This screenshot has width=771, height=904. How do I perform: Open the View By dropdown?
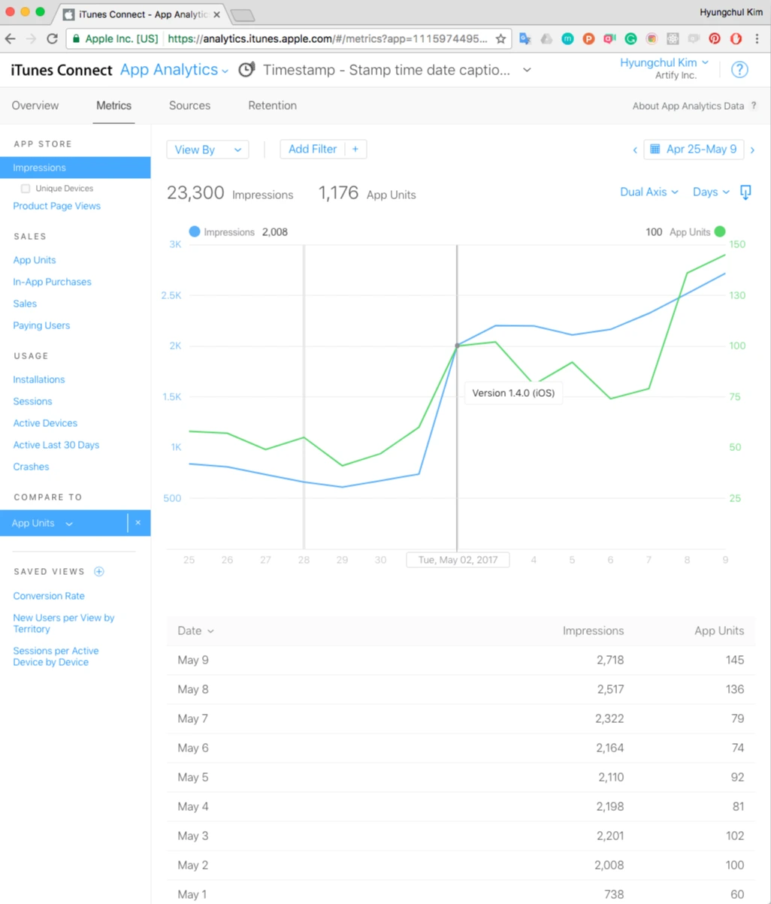click(x=207, y=150)
